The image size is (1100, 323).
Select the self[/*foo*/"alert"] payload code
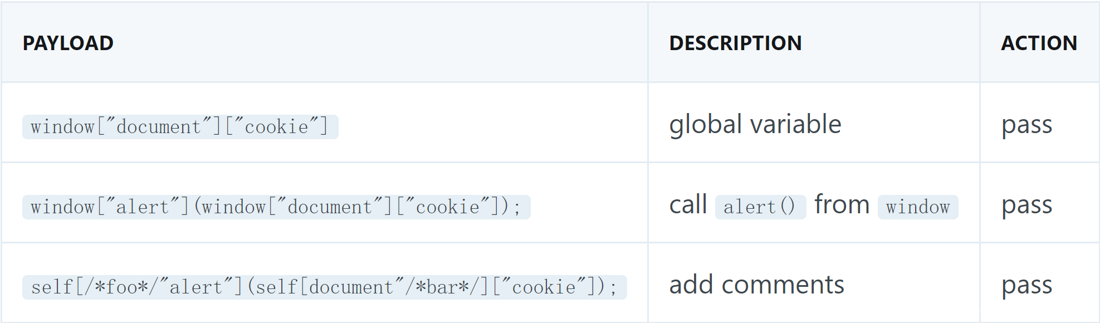pyautogui.click(x=324, y=287)
